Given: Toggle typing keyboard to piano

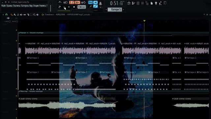Looking at the screenshot, I should 90,2.
